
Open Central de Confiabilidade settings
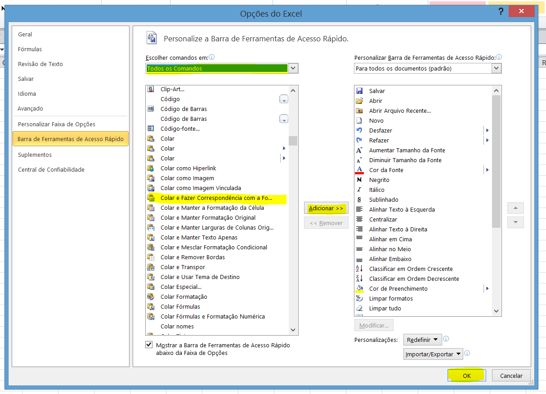coord(71,170)
